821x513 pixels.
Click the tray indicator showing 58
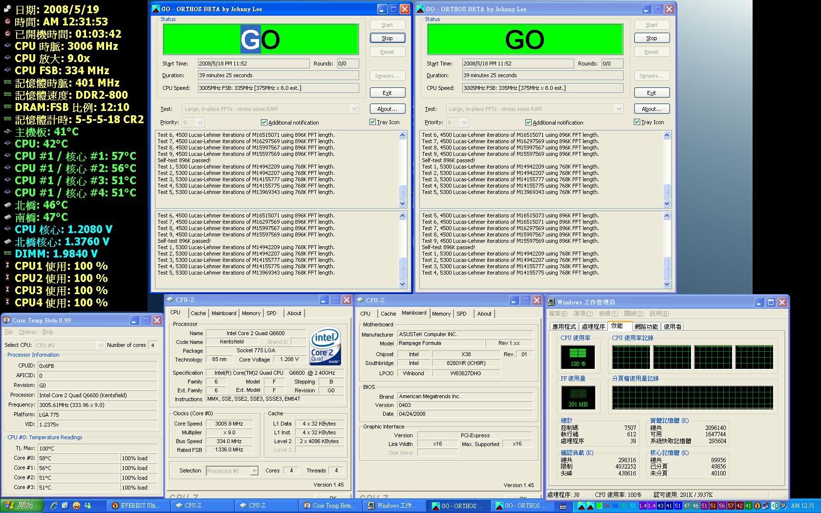[x=606, y=506]
